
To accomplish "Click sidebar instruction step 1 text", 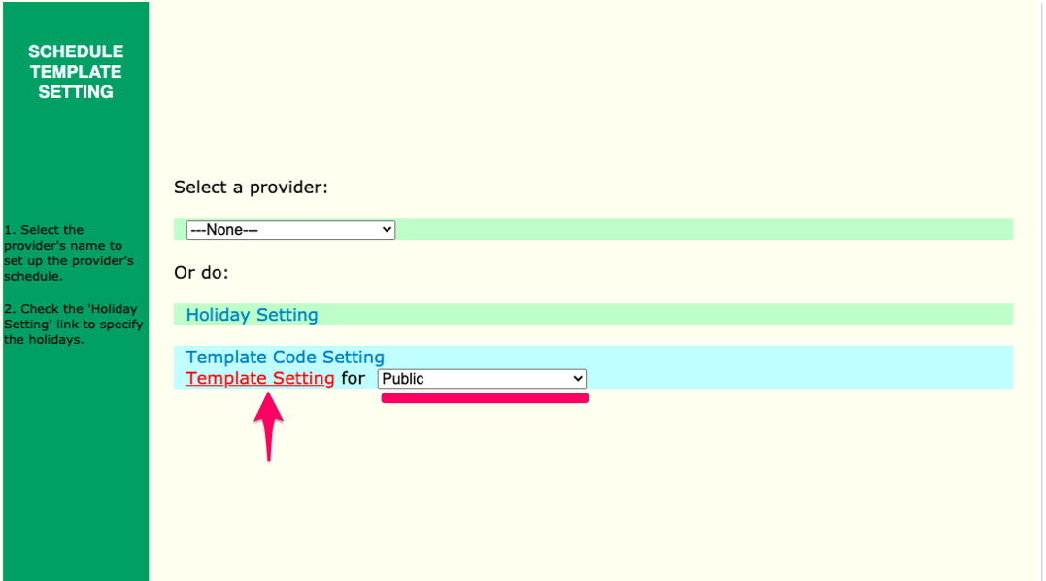I will (x=68, y=253).
